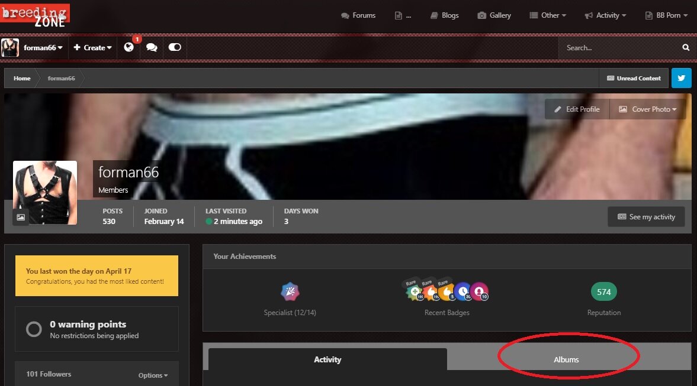Click into the Search field
The image size is (697, 386).
tap(619, 47)
